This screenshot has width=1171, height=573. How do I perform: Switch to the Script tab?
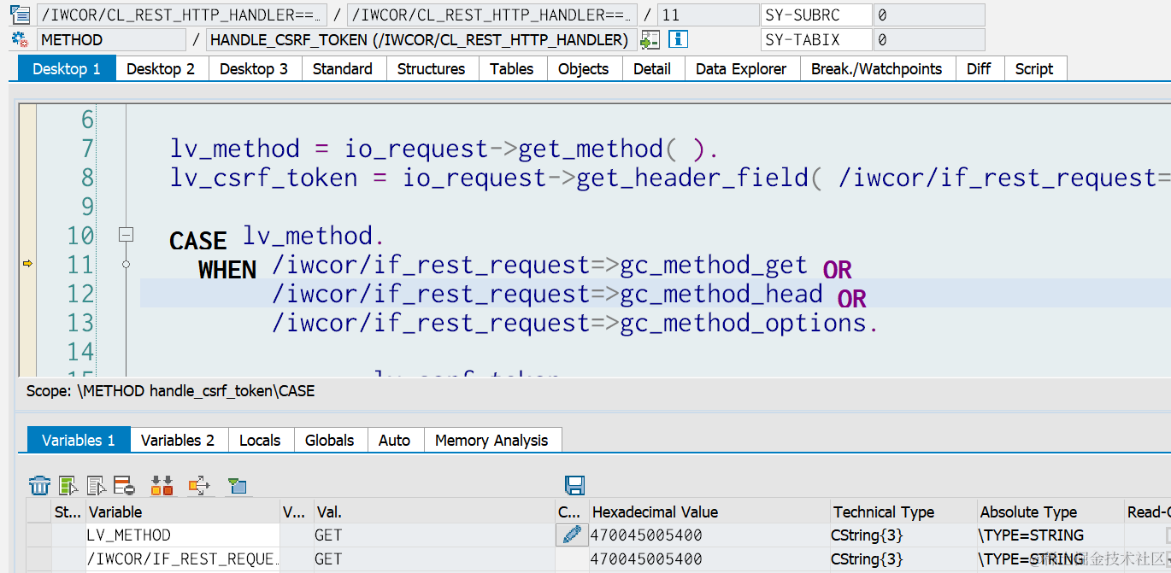1035,68
